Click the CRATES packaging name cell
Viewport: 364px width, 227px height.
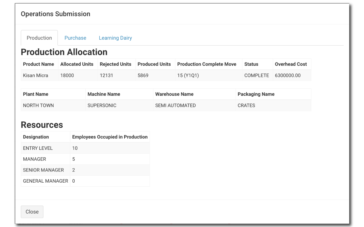[x=246, y=105]
